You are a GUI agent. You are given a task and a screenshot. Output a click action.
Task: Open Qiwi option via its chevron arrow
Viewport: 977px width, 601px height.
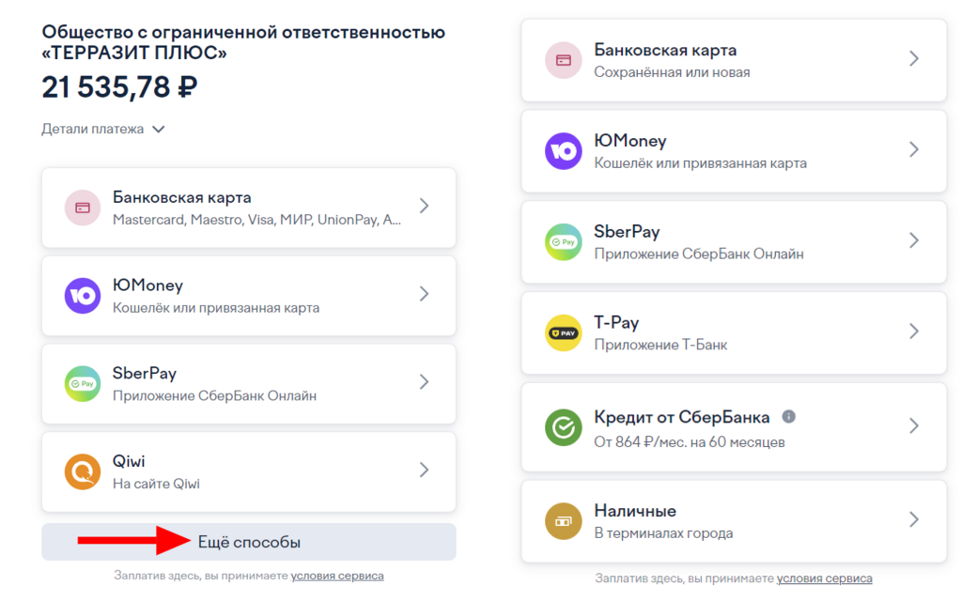(x=425, y=470)
